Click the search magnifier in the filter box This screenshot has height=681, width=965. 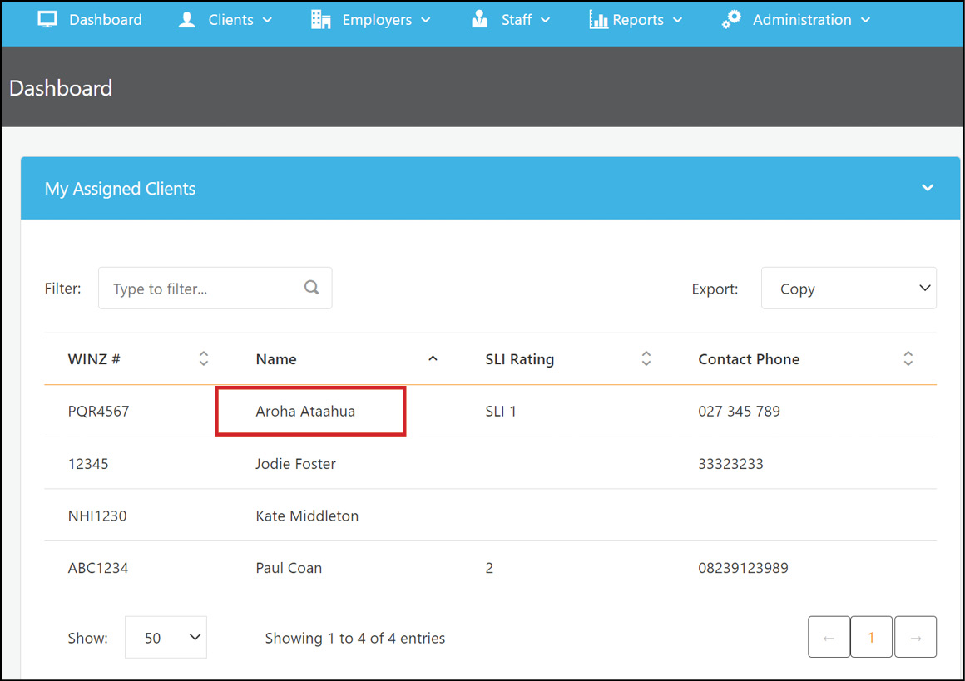coord(311,287)
